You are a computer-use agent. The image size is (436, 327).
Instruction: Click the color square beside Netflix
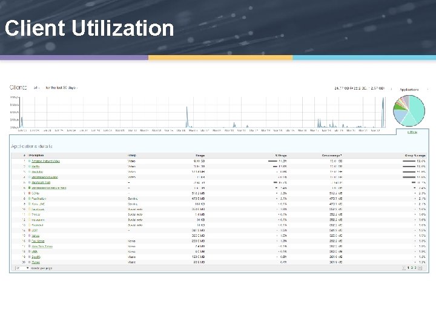30,167
